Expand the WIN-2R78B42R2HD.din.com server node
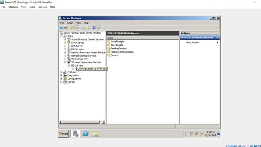Viewport: 261px width, 147px height. point(73,69)
